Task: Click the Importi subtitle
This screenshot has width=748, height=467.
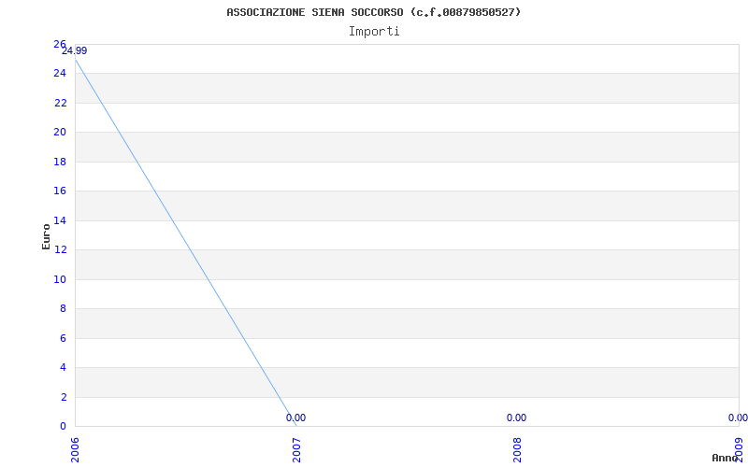Action: (374, 32)
